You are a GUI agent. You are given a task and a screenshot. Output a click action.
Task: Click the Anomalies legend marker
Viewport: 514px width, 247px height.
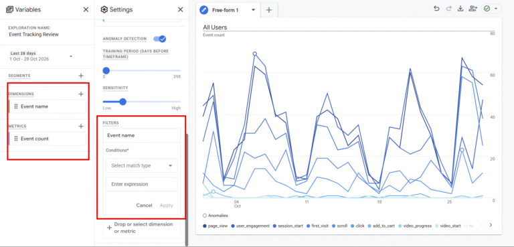(205, 216)
